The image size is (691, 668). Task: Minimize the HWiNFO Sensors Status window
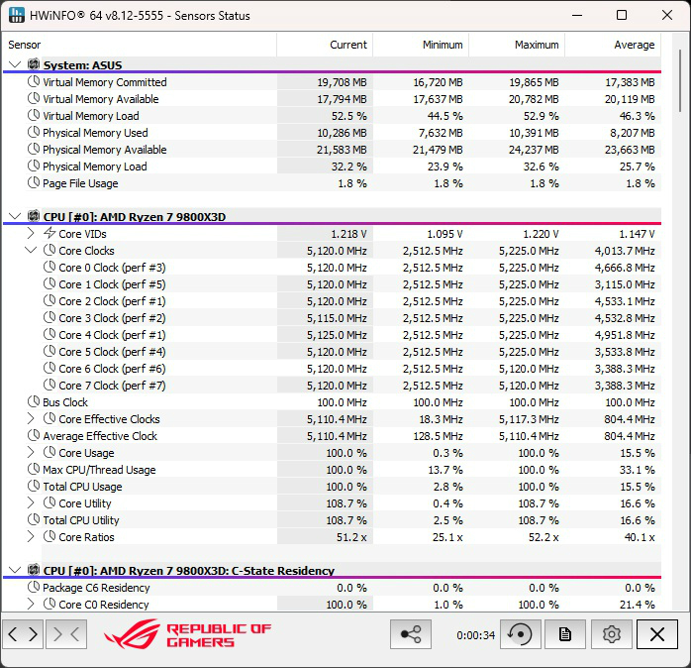tap(577, 15)
